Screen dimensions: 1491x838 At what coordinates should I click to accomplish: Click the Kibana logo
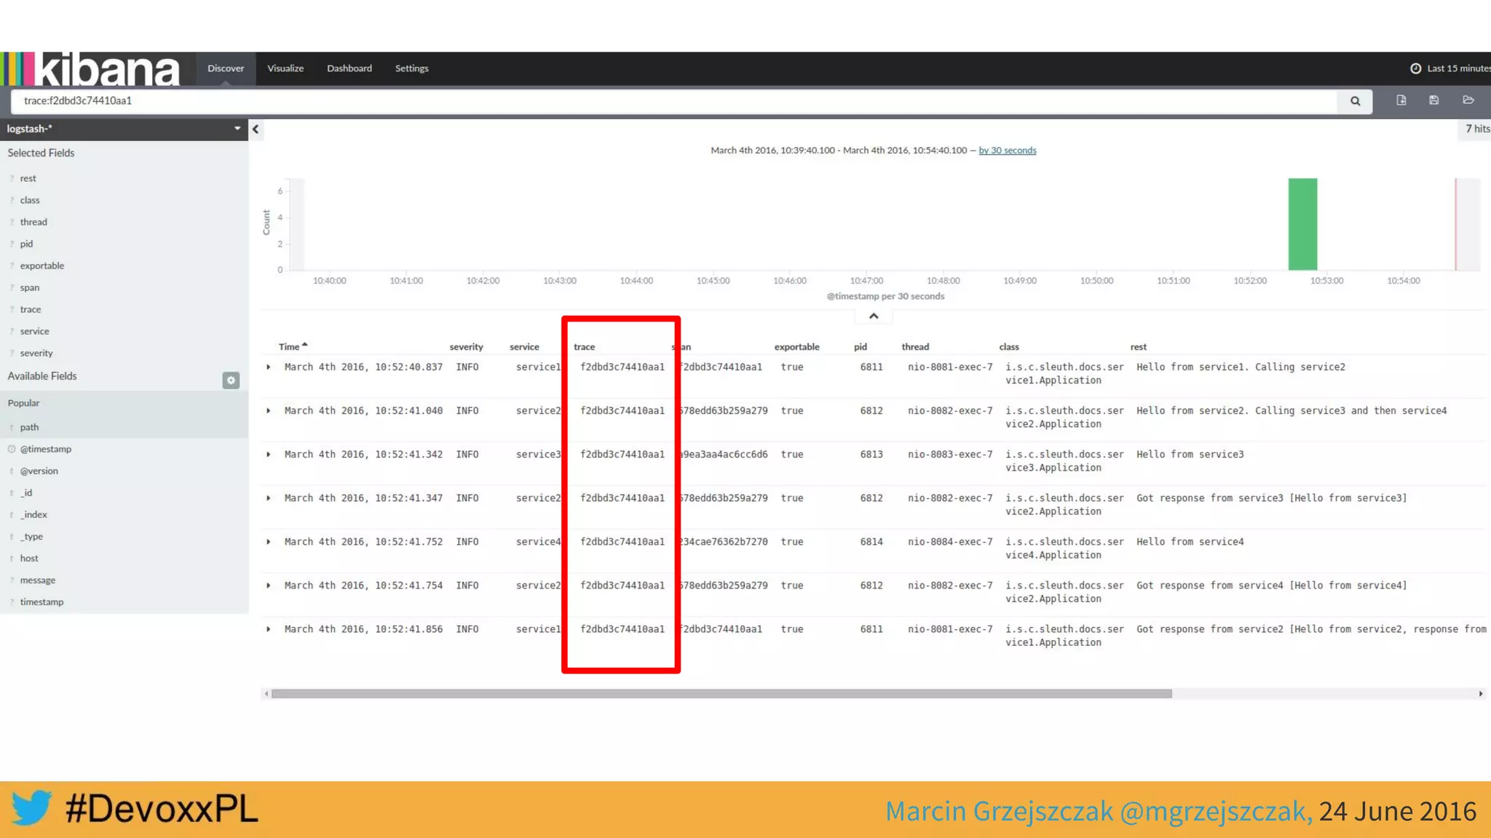point(91,69)
